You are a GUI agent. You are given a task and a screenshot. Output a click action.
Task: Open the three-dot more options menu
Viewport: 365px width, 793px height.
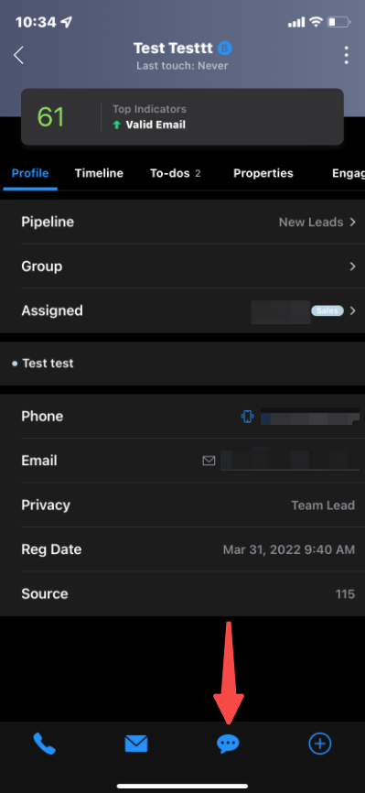(x=347, y=55)
